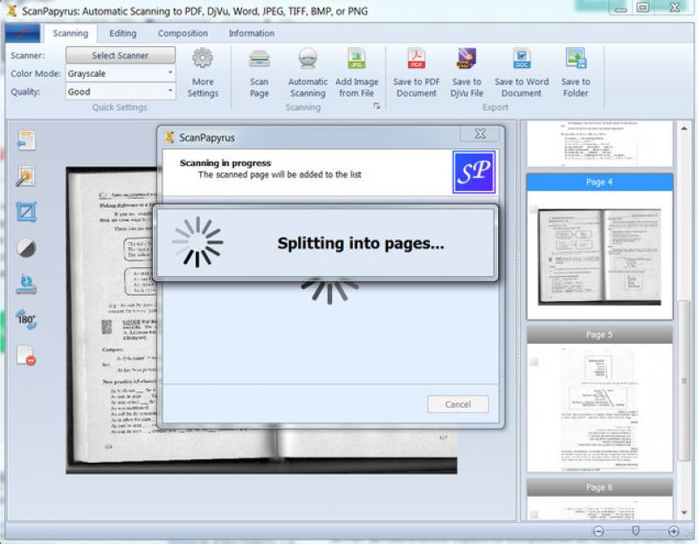The width and height of the screenshot is (698, 544).
Task: Click the SP logo in dialog
Action: coord(474,172)
